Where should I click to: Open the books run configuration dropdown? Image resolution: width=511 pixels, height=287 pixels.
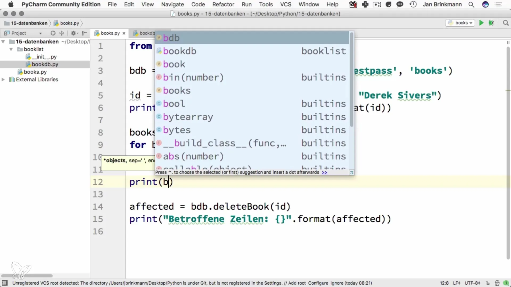[x=460, y=23]
